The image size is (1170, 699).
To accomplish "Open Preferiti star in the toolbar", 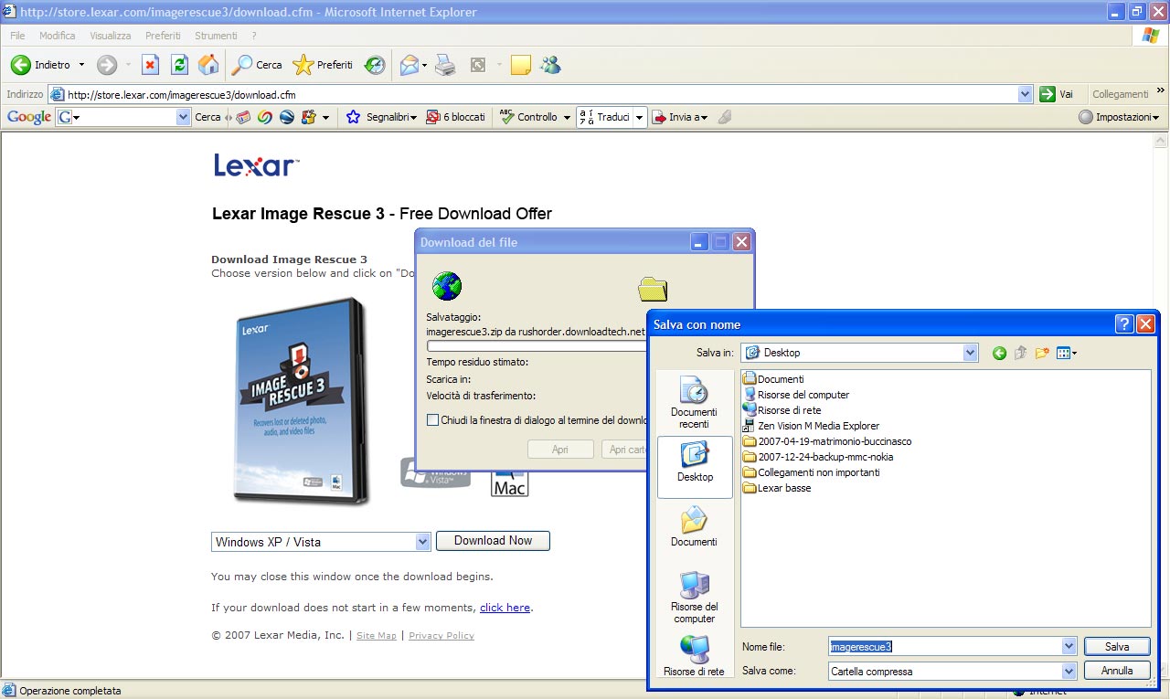I will pyautogui.click(x=303, y=65).
